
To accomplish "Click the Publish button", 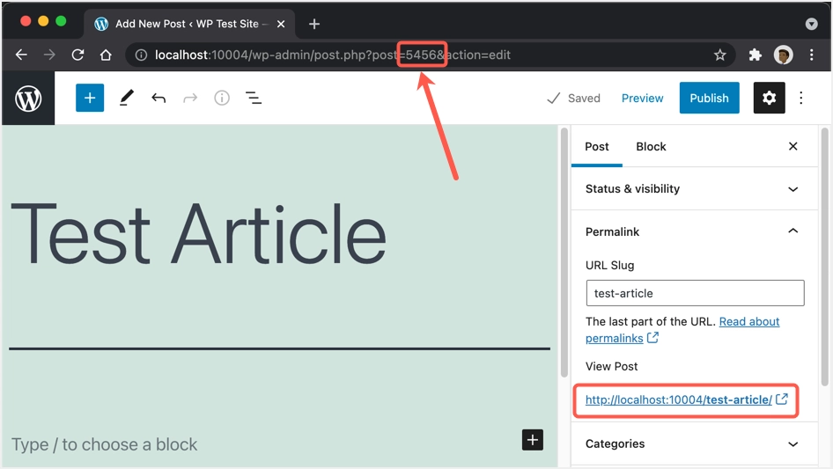I will click(709, 98).
